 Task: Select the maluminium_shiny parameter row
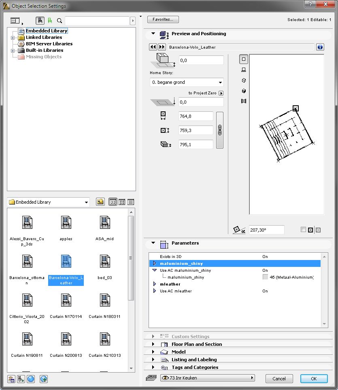point(235,263)
